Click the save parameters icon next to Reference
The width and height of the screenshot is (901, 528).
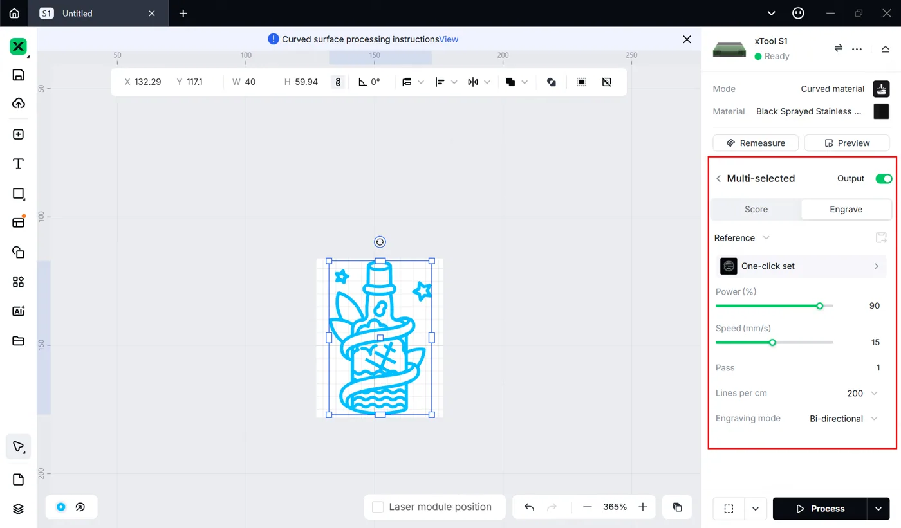pyautogui.click(x=882, y=238)
